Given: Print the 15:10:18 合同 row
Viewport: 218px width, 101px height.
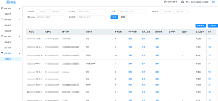Looking at the screenshot, I should click(x=209, y=47).
